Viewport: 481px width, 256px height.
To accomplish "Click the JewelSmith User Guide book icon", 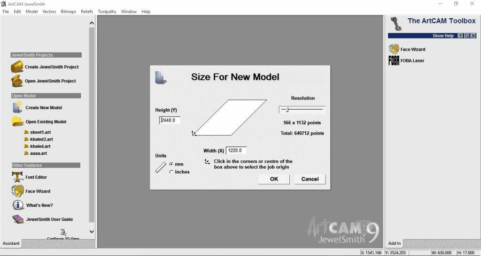I will pyautogui.click(x=18, y=219).
